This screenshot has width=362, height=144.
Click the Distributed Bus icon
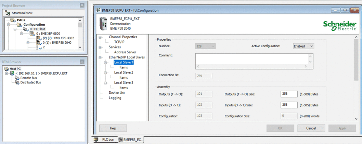17,82
